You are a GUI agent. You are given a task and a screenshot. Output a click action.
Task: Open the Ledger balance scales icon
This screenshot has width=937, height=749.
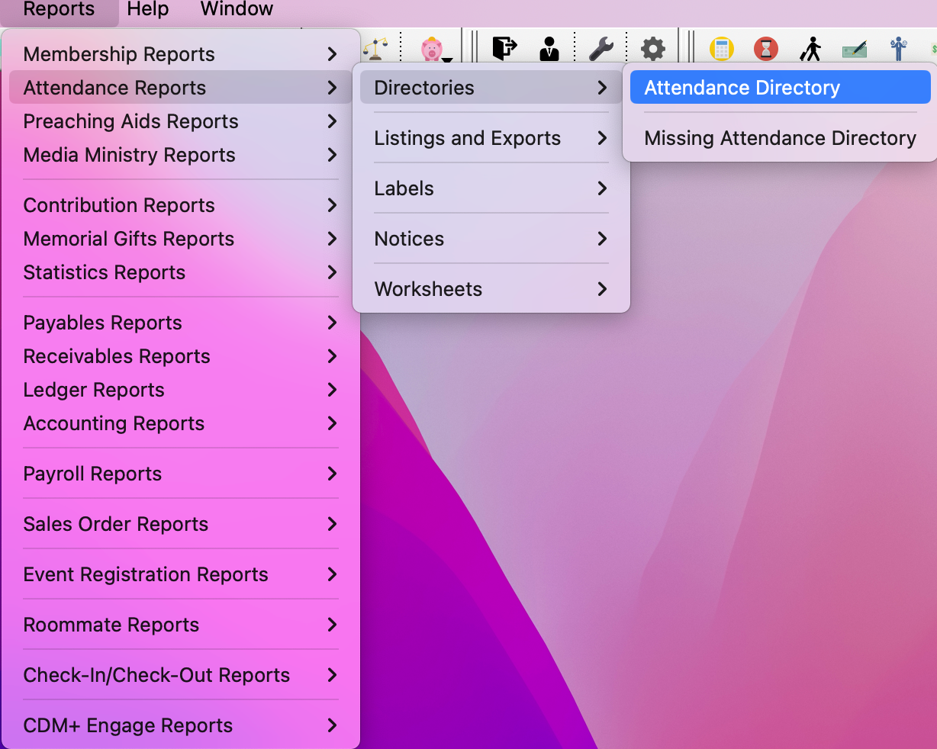coord(374,48)
